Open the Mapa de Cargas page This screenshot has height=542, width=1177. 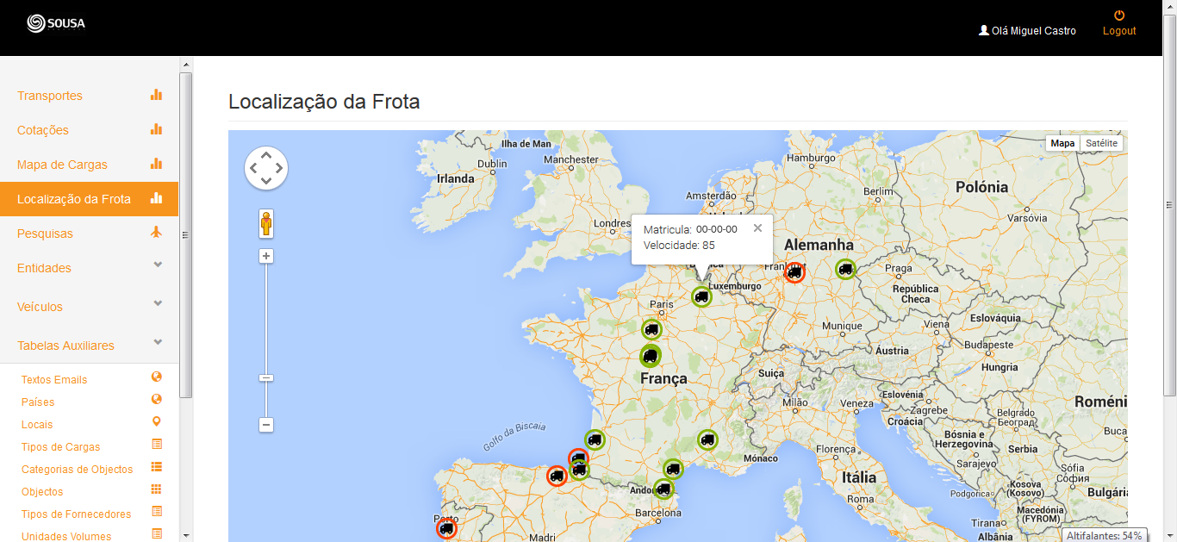click(62, 165)
